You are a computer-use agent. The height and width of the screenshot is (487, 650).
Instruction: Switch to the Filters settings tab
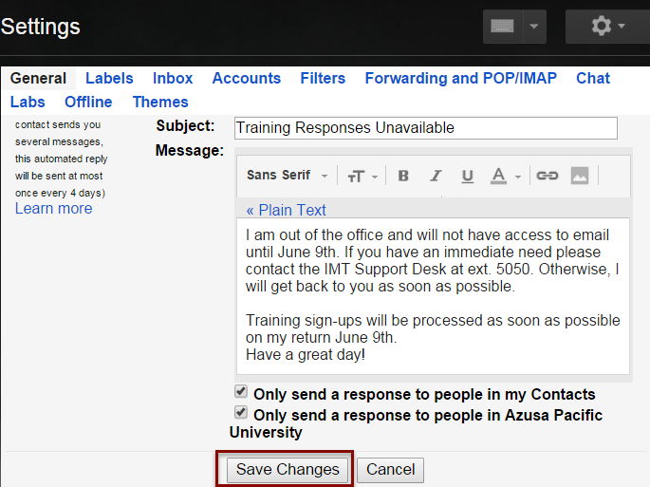coord(323,78)
